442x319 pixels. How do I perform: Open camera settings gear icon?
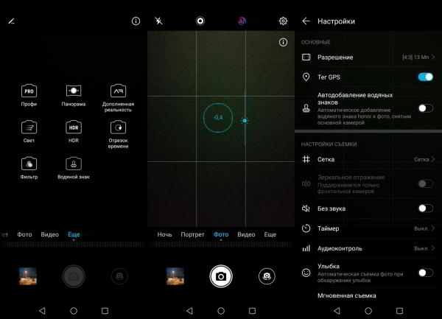tap(283, 21)
